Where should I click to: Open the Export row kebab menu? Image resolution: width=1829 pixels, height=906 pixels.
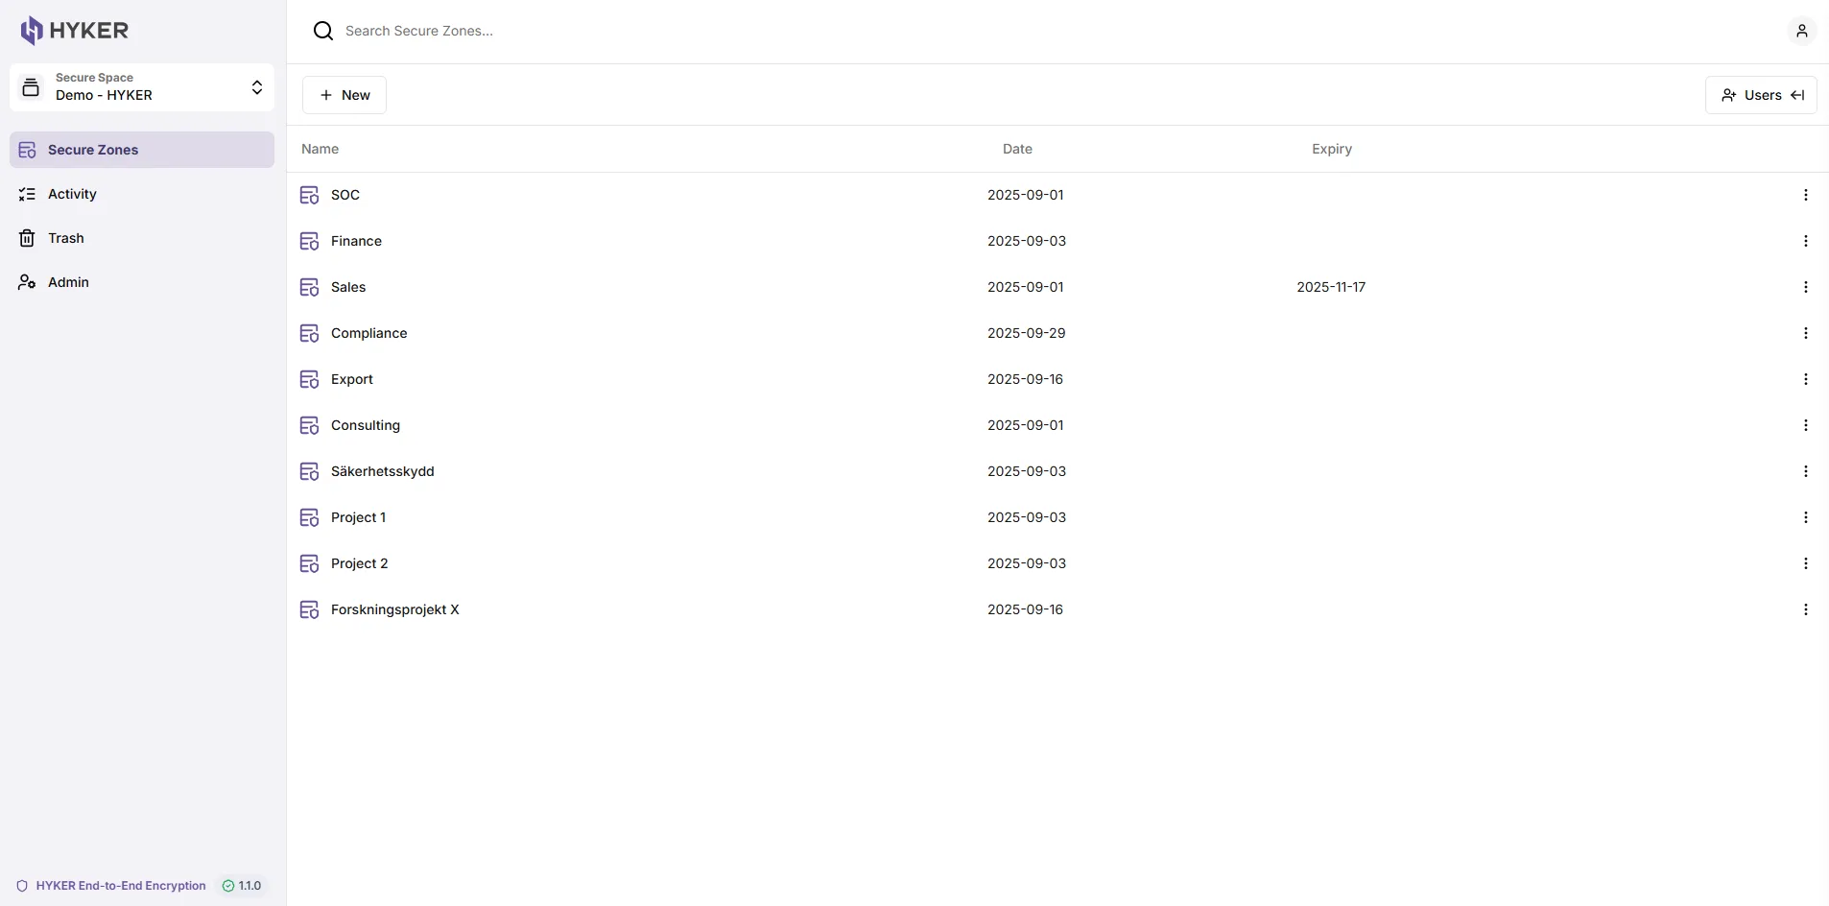pyautogui.click(x=1805, y=379)
